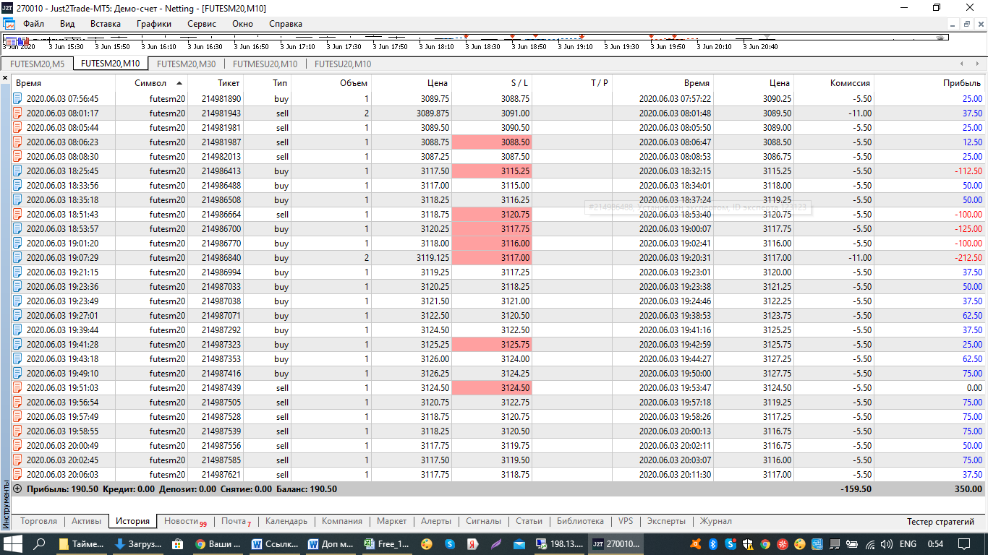Click the buy deal icon of ticket 214987071
This screenshot has width=988, height=555.
(x=18, y=316)
